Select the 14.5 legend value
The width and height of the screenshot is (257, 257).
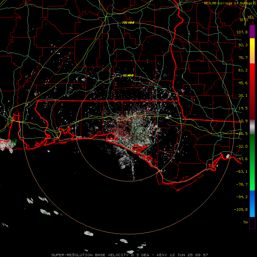(x=243, y=108)
